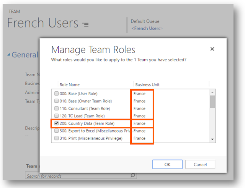Check the 300. Export to Excel checkbox
Viewport: 245px width, 188px height.
(57, 131)
